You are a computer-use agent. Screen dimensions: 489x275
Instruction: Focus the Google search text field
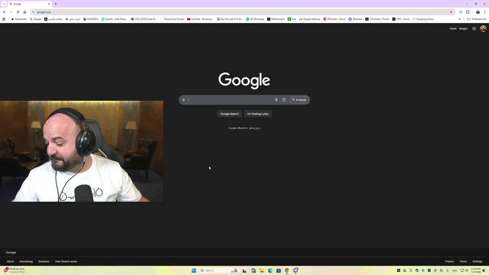coord(230,100)
